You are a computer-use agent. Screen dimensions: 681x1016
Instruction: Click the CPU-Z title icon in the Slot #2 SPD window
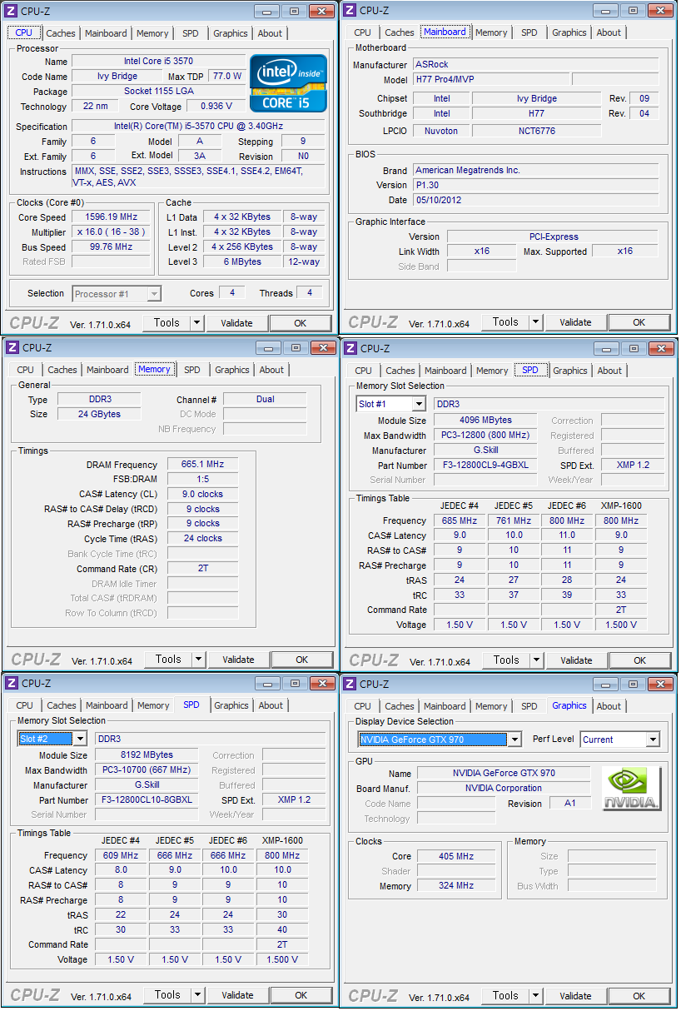12,683
